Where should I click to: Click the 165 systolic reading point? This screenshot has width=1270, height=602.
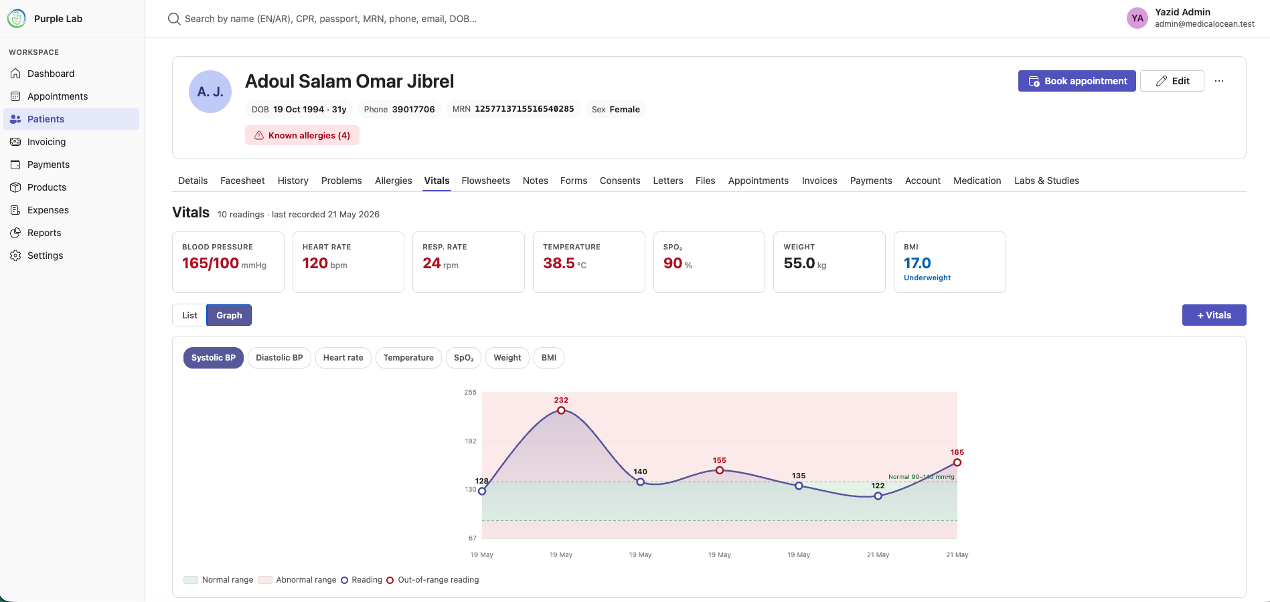(x=957, y=462)
